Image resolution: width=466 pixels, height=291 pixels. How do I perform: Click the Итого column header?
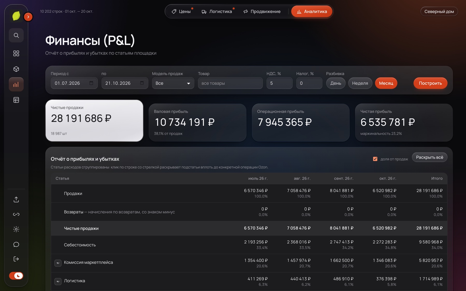pyautogui.click(x=437, y=178)
